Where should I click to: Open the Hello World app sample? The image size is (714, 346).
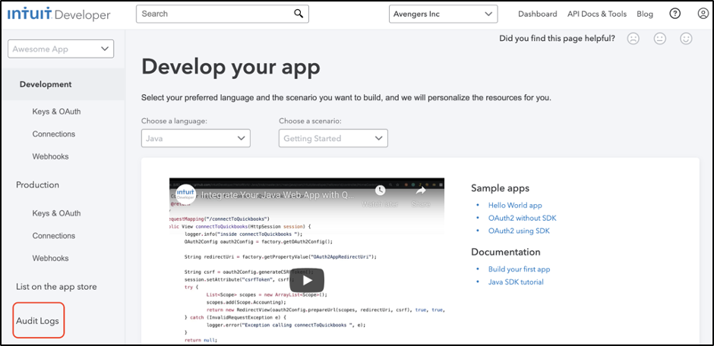(x=515, y=206)
